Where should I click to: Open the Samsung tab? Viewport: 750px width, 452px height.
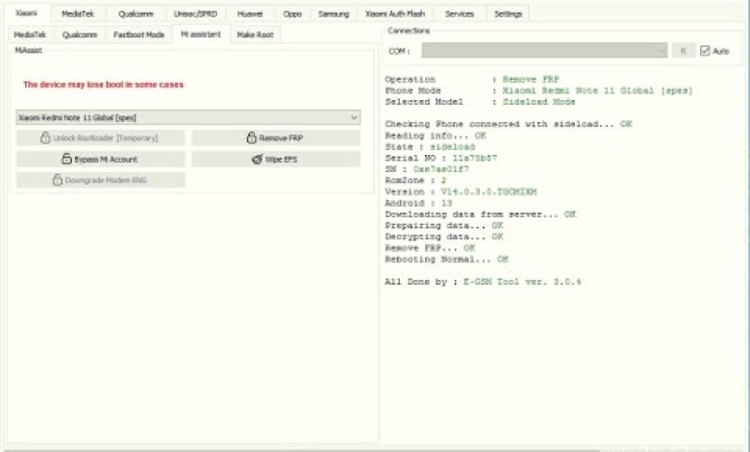(334, 13)
